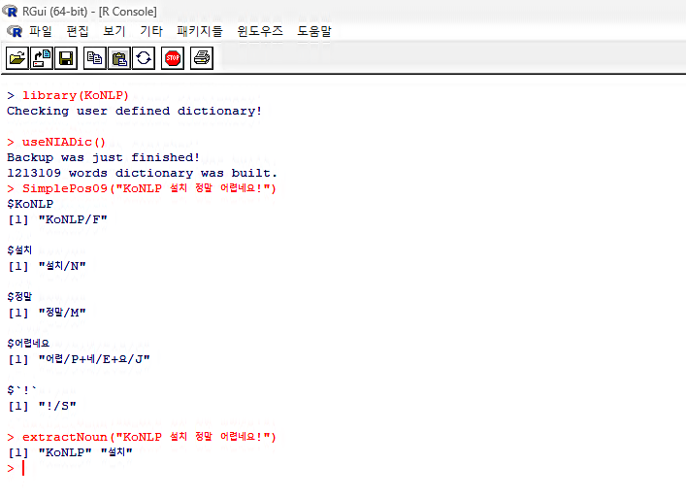Open the 윈도우즈 menu
686x498 pixels.
(x=260, y=31)
